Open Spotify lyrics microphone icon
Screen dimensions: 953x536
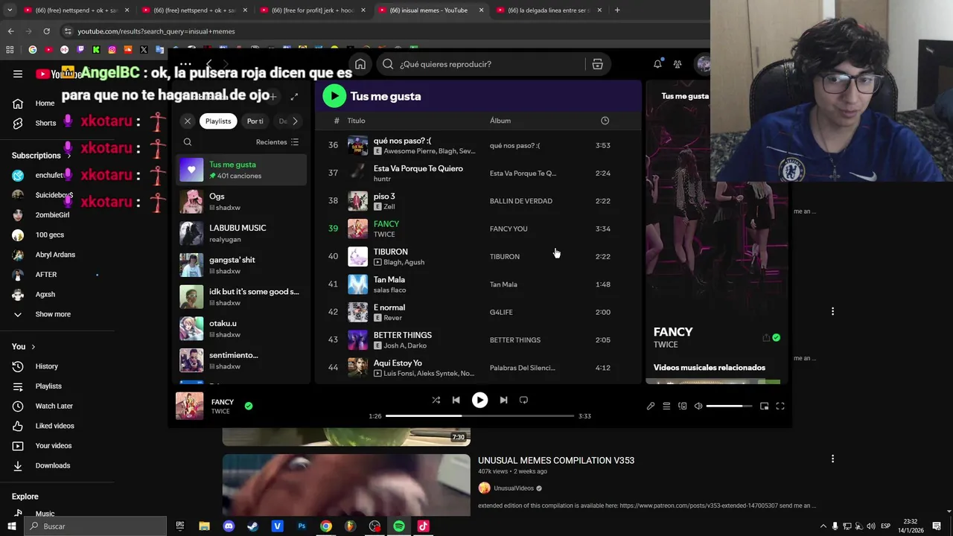pos(651,406)
